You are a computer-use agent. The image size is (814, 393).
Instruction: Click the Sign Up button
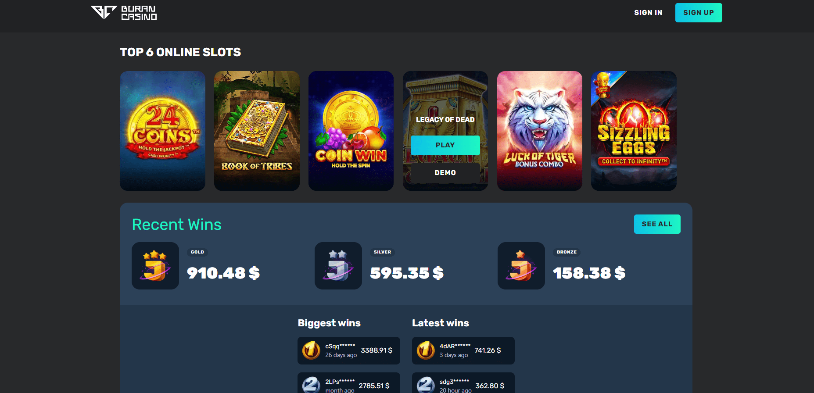699,13
